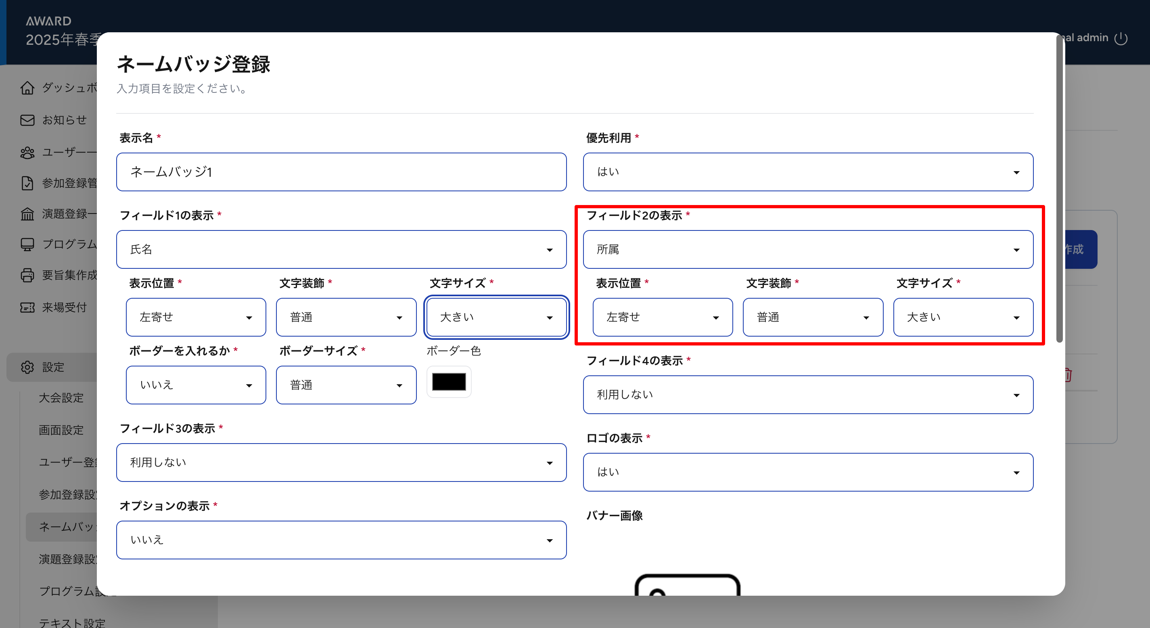This screenshot has width=1150, height=628.
Task: Open フィールド2の表示 dropdown showing 所属
Action: (807, 249)
